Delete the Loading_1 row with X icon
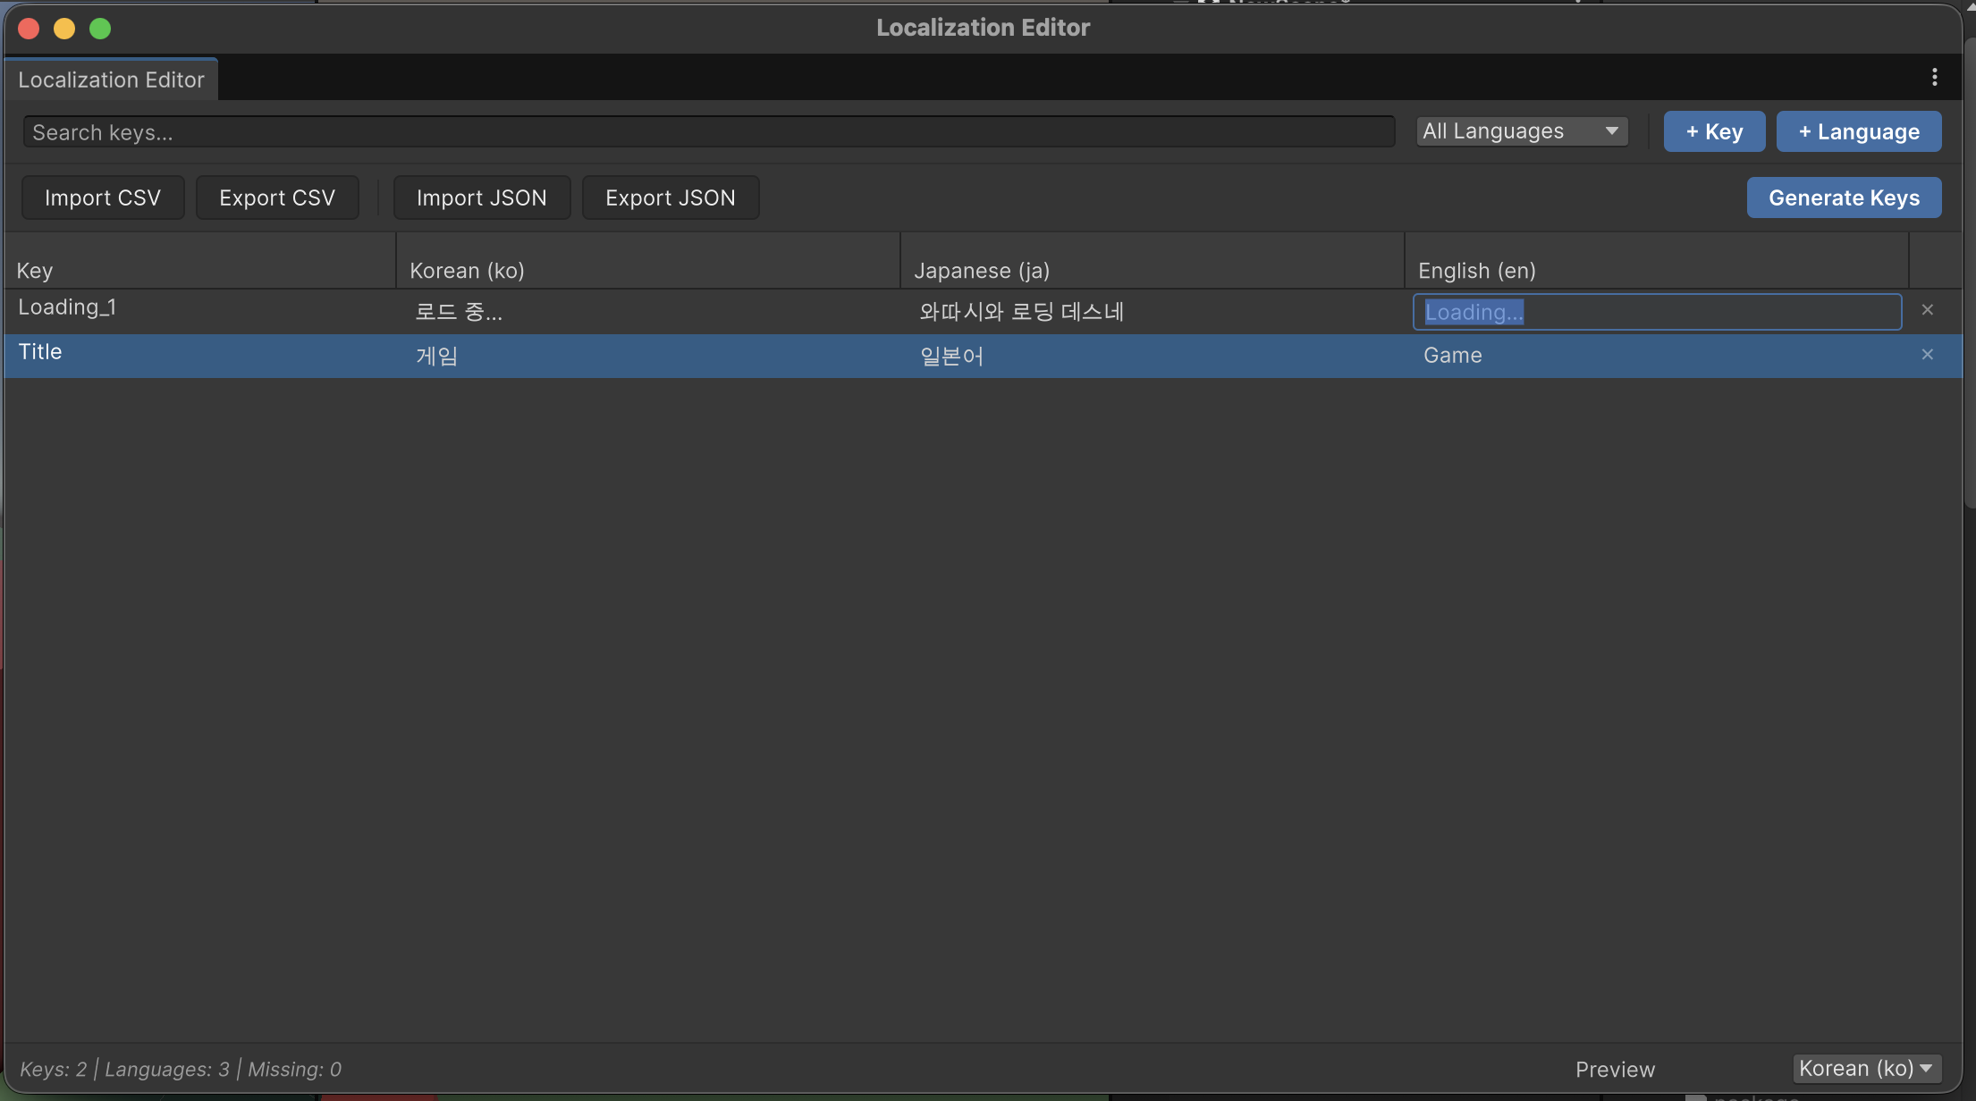The width and height of the screenshot is (1976, 1101). pyautogui.click(x=1927, y=310)
